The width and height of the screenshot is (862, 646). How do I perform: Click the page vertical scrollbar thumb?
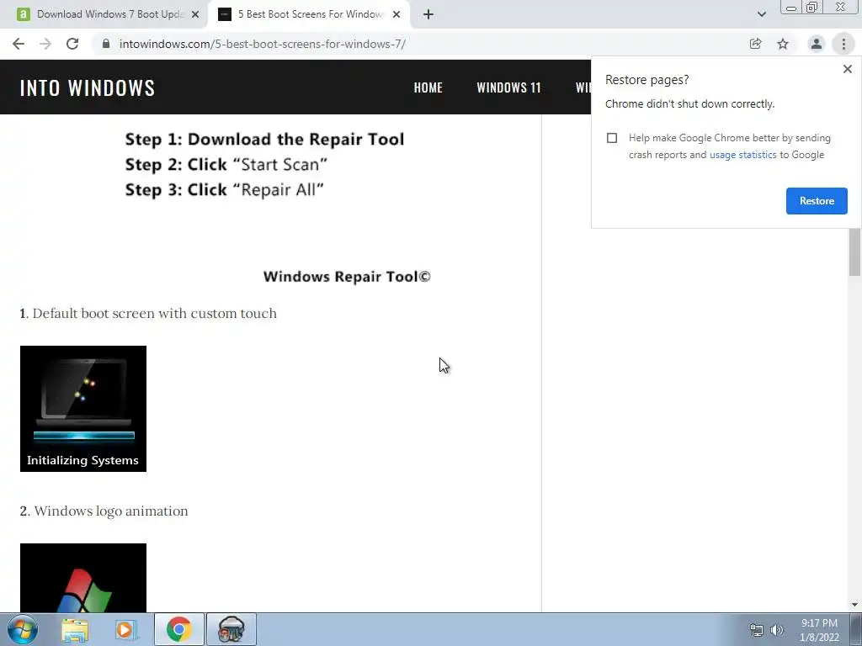coord(854,252)
